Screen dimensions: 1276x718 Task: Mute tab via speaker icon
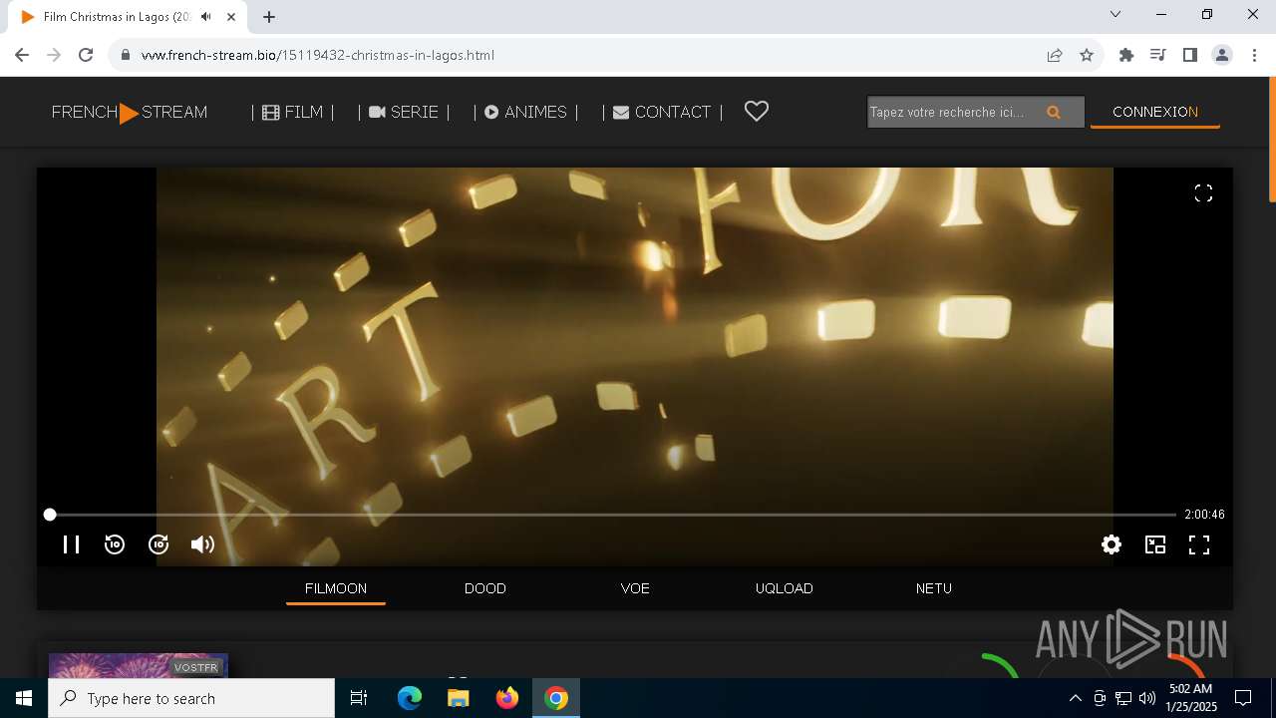pyautogui.click(x=205, y=17)
